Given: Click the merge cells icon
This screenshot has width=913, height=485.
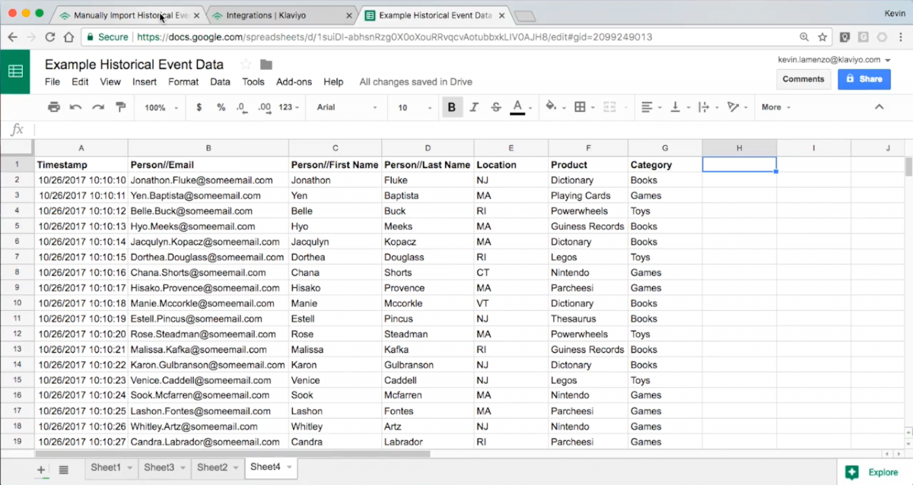Looking at the screenshot, I should coord(609,107).
